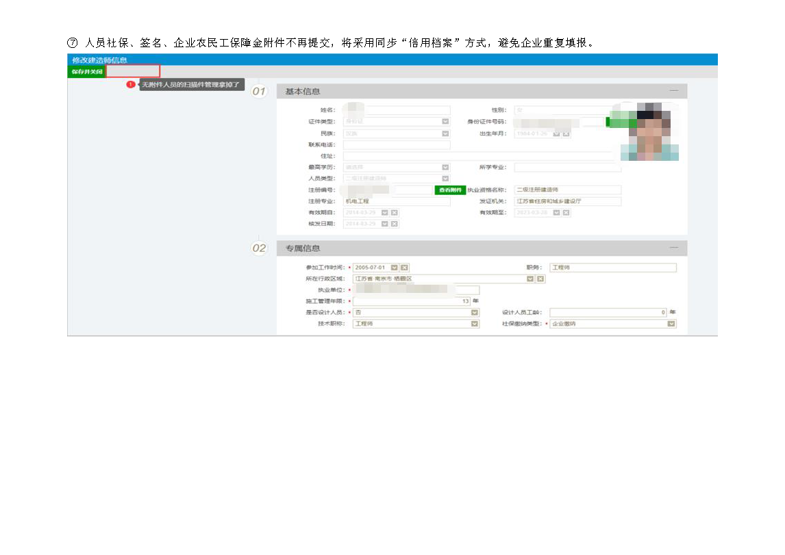785x555 pixels.
Task: Open the 有效期至 calendar picker
Action: (x=556, y=213)
